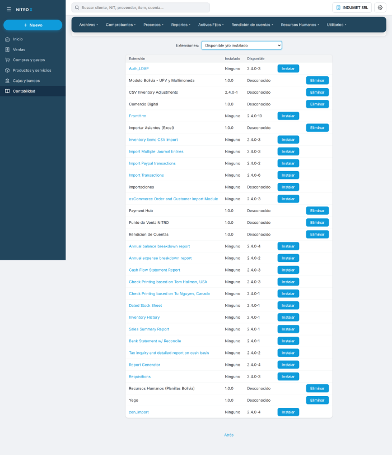Focus the search client input field
The height and width of the screenshot is (455, 392).
click(141, 7)
